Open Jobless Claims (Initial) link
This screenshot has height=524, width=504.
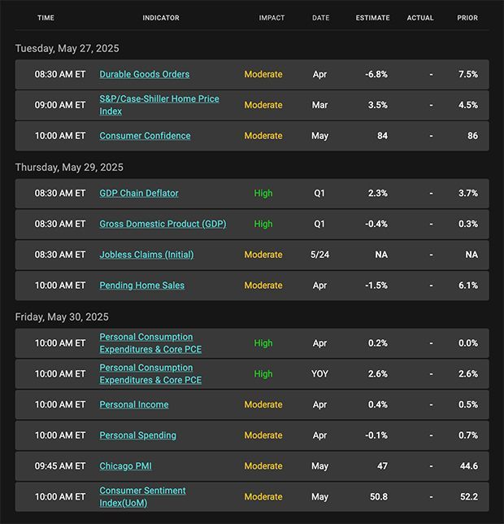146,255
